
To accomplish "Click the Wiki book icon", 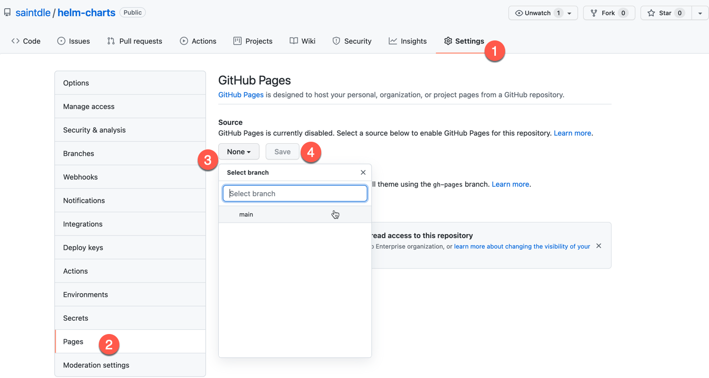I will 294,41.
